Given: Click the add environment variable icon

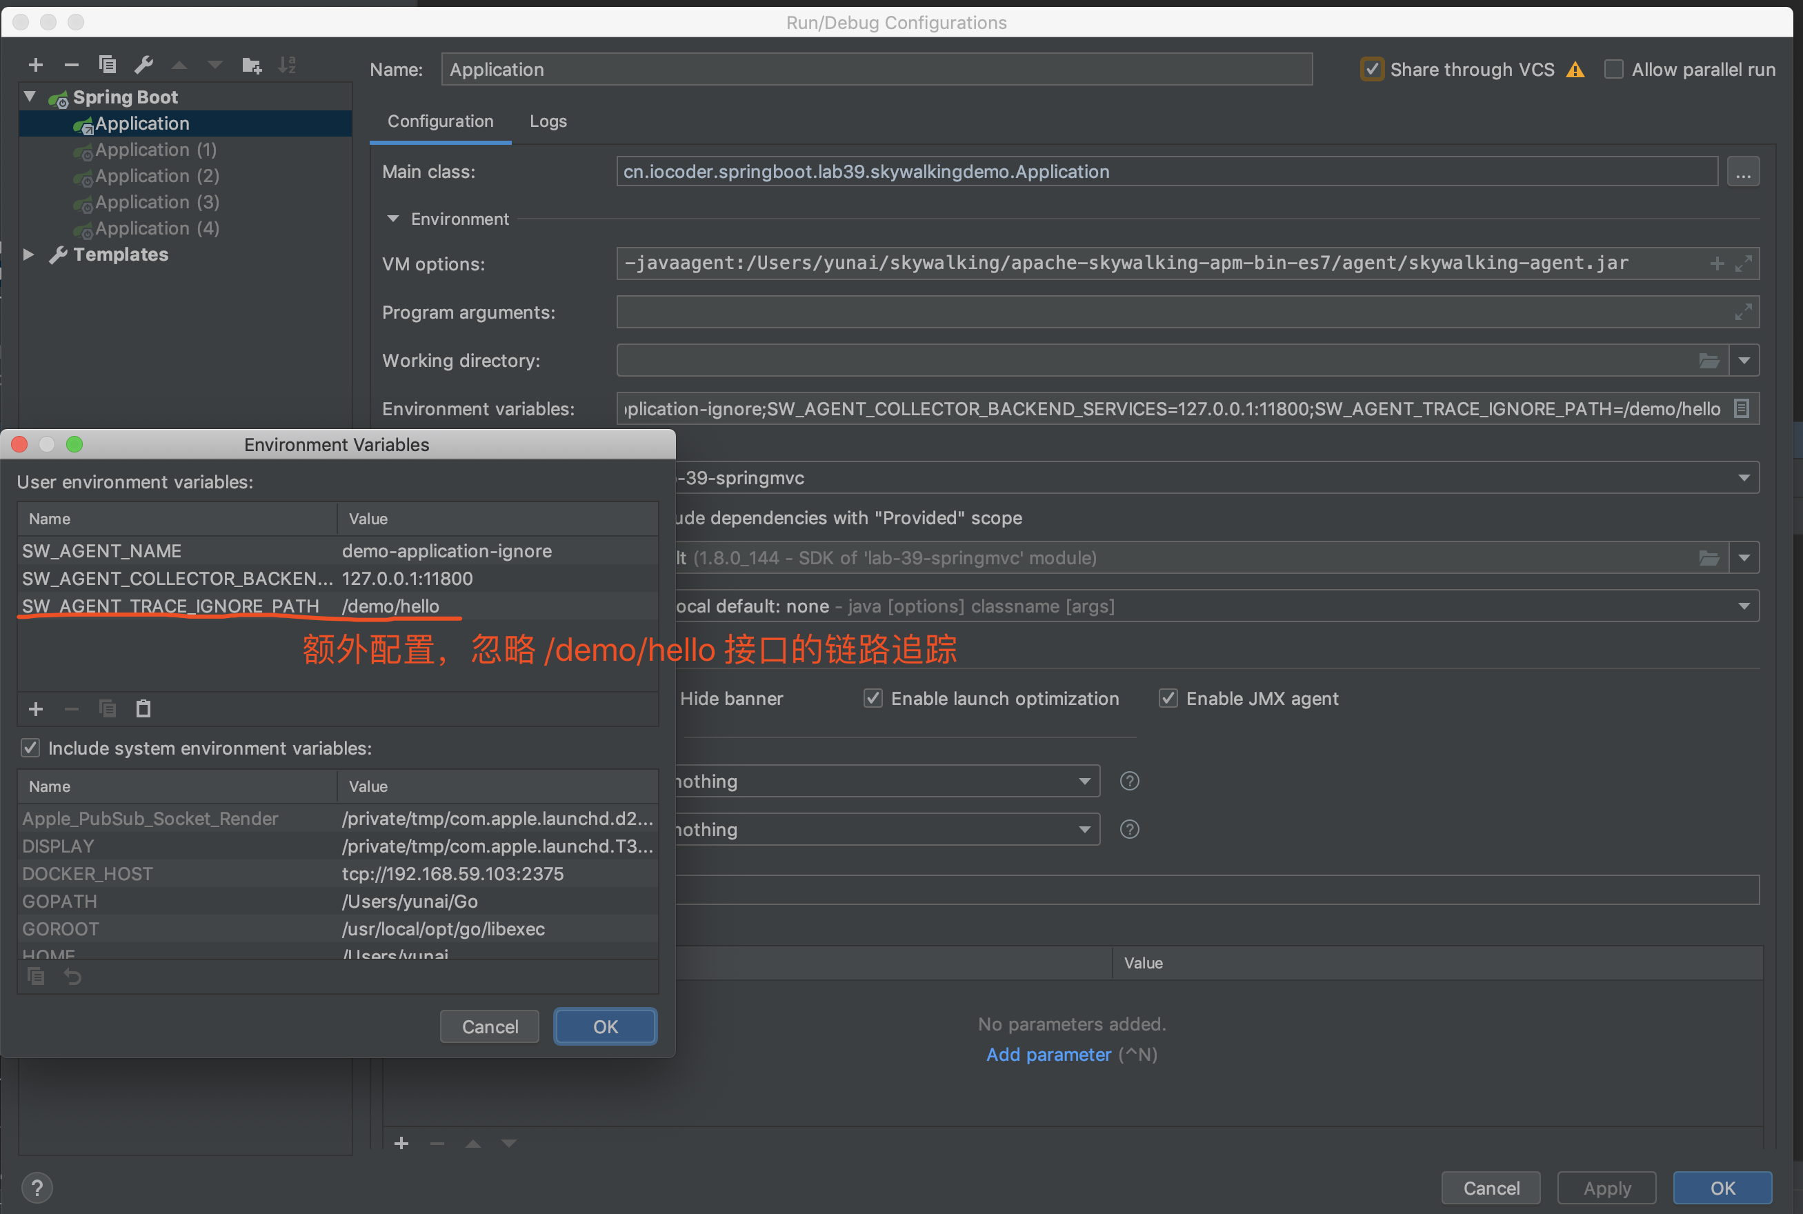Looking at the screenshot, I should click(35, 706).
